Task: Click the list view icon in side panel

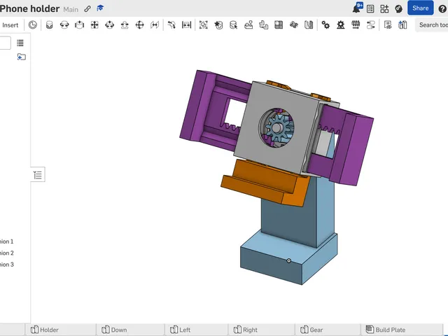Action: coord(20,43)
